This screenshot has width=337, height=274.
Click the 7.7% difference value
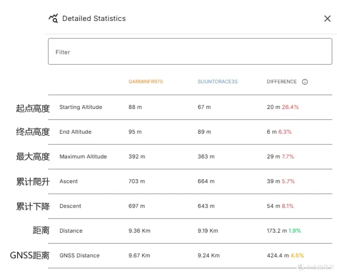click(288, 157)
